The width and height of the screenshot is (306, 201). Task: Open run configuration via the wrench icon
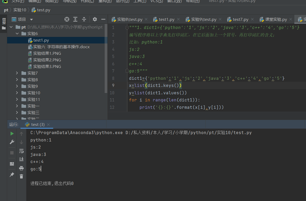(x=12, y=142)
